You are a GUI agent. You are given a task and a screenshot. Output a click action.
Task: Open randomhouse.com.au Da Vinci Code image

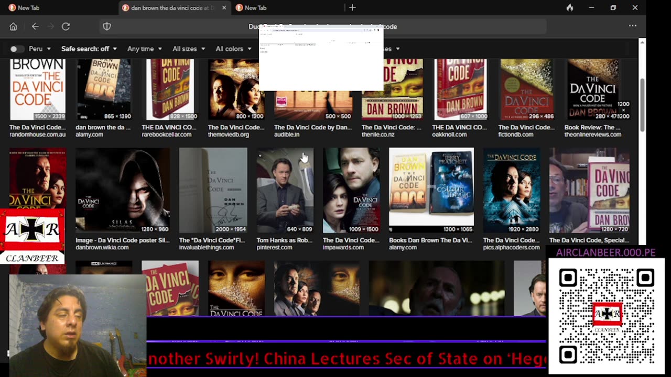point(38,90)
